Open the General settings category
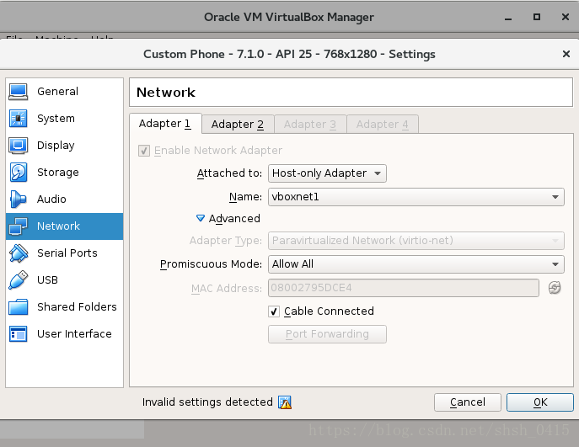Viewport: 579px width, 447px height. [65, 92]
